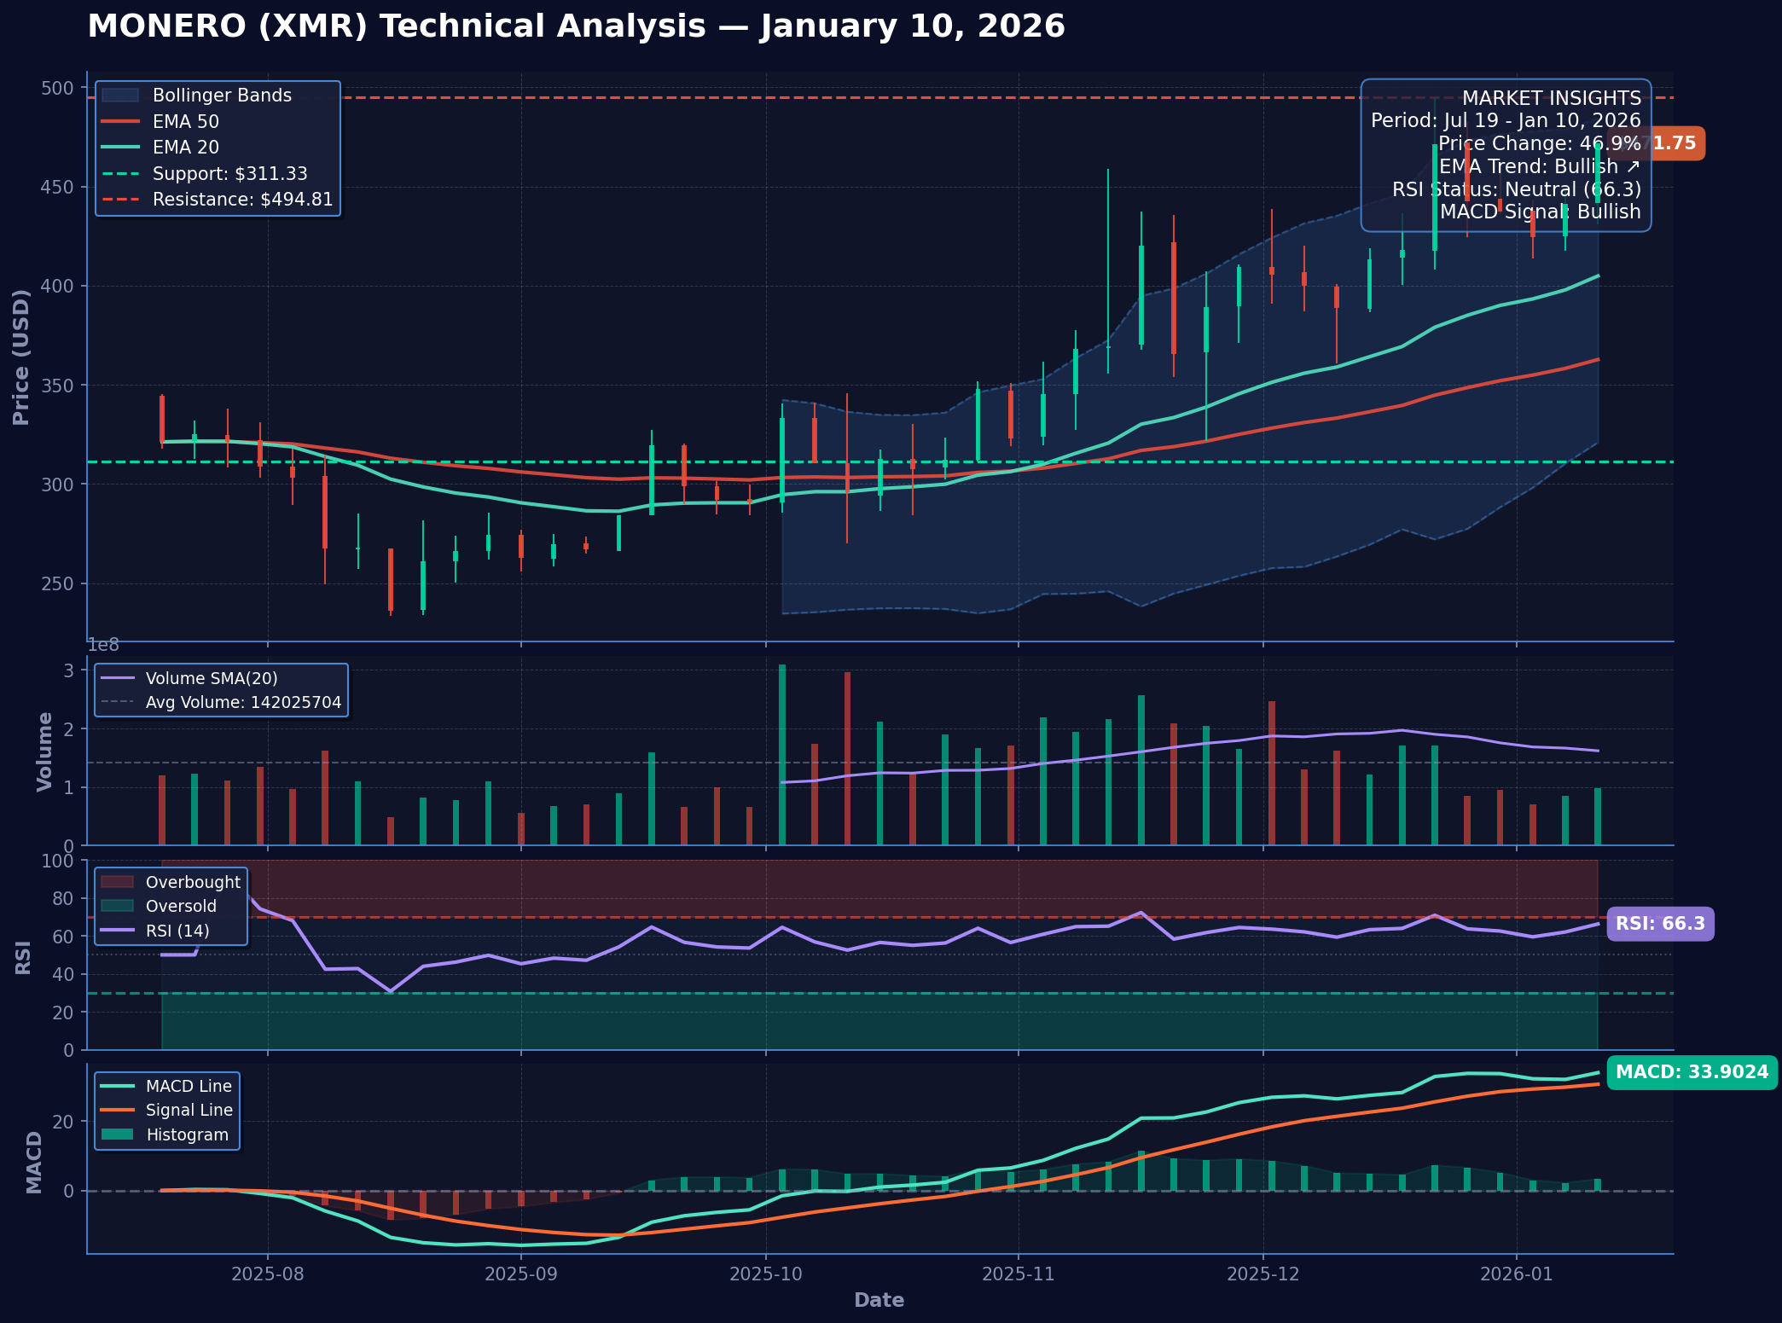This screenshot has height=1323, width=1782.
Task: Click the RSI: 66.3 value badge
Action: click(x=1659, y=924)
